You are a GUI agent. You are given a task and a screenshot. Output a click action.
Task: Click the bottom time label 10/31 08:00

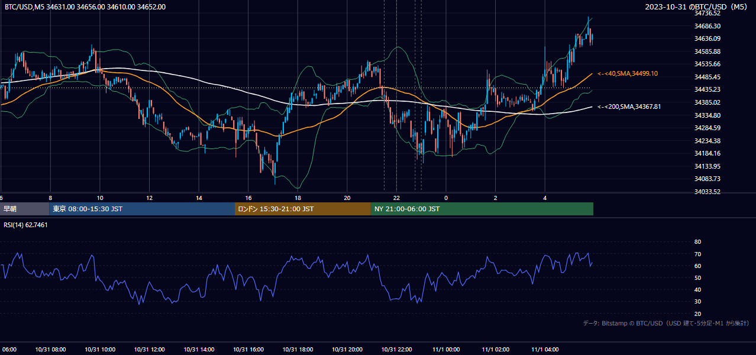tap(50, 349)
